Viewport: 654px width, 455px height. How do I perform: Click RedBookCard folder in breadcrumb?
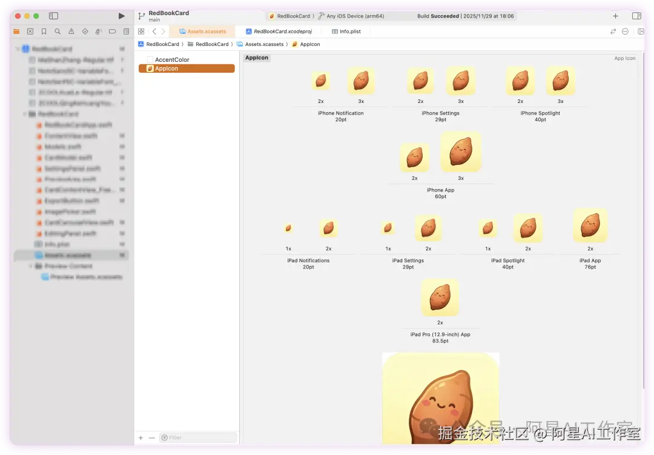pyautogui.click(x=208, y=44)
